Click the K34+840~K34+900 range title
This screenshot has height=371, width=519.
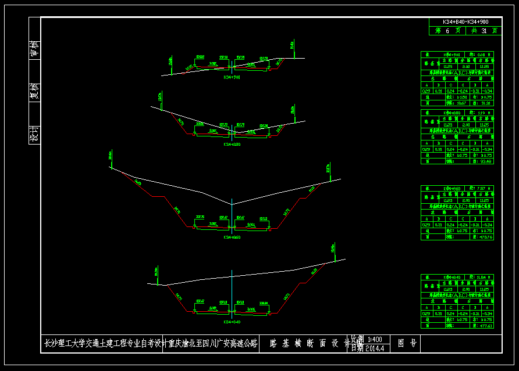click(x=465, y=21)
